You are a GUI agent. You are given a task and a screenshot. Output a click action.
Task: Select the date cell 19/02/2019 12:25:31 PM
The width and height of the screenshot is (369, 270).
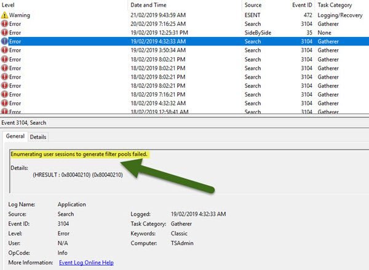pyautogui.click(x=159, y=33)
